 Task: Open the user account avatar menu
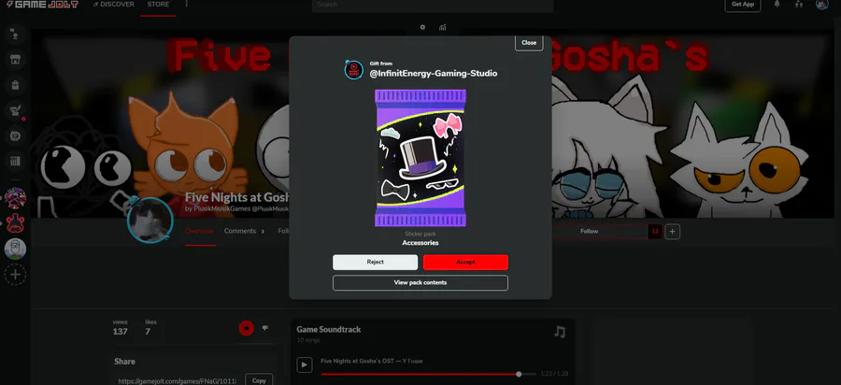click(x=821, y=5)
